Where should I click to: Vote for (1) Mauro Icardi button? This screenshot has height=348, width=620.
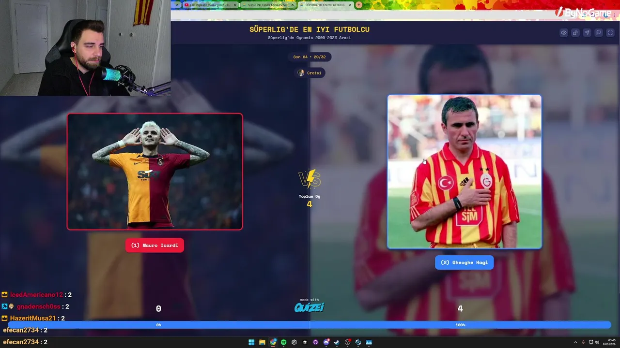coord(155,246)
